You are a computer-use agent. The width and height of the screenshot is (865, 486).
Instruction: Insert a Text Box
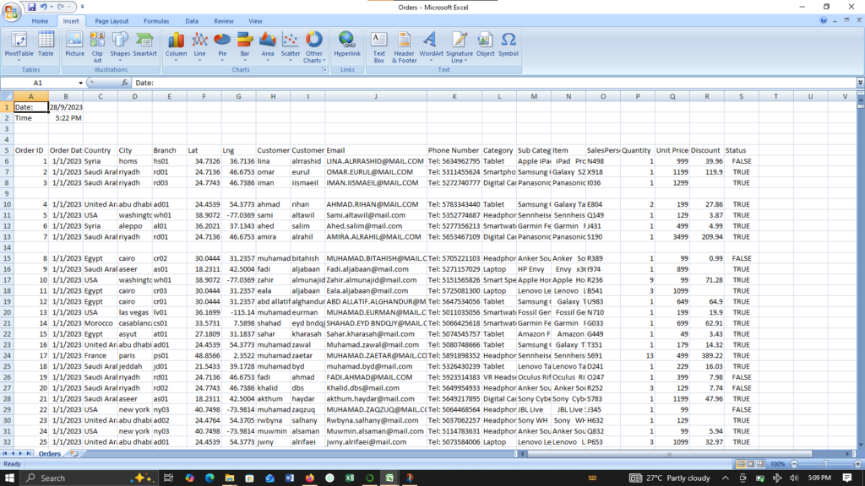point(378,47)
